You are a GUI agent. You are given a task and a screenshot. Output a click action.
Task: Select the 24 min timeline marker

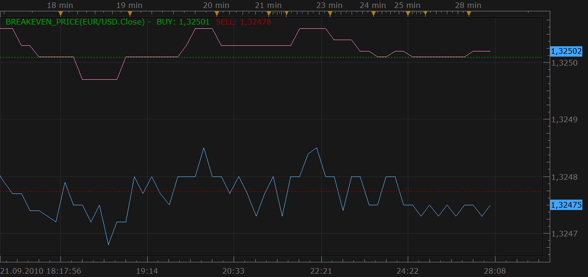tap(373, 14)
